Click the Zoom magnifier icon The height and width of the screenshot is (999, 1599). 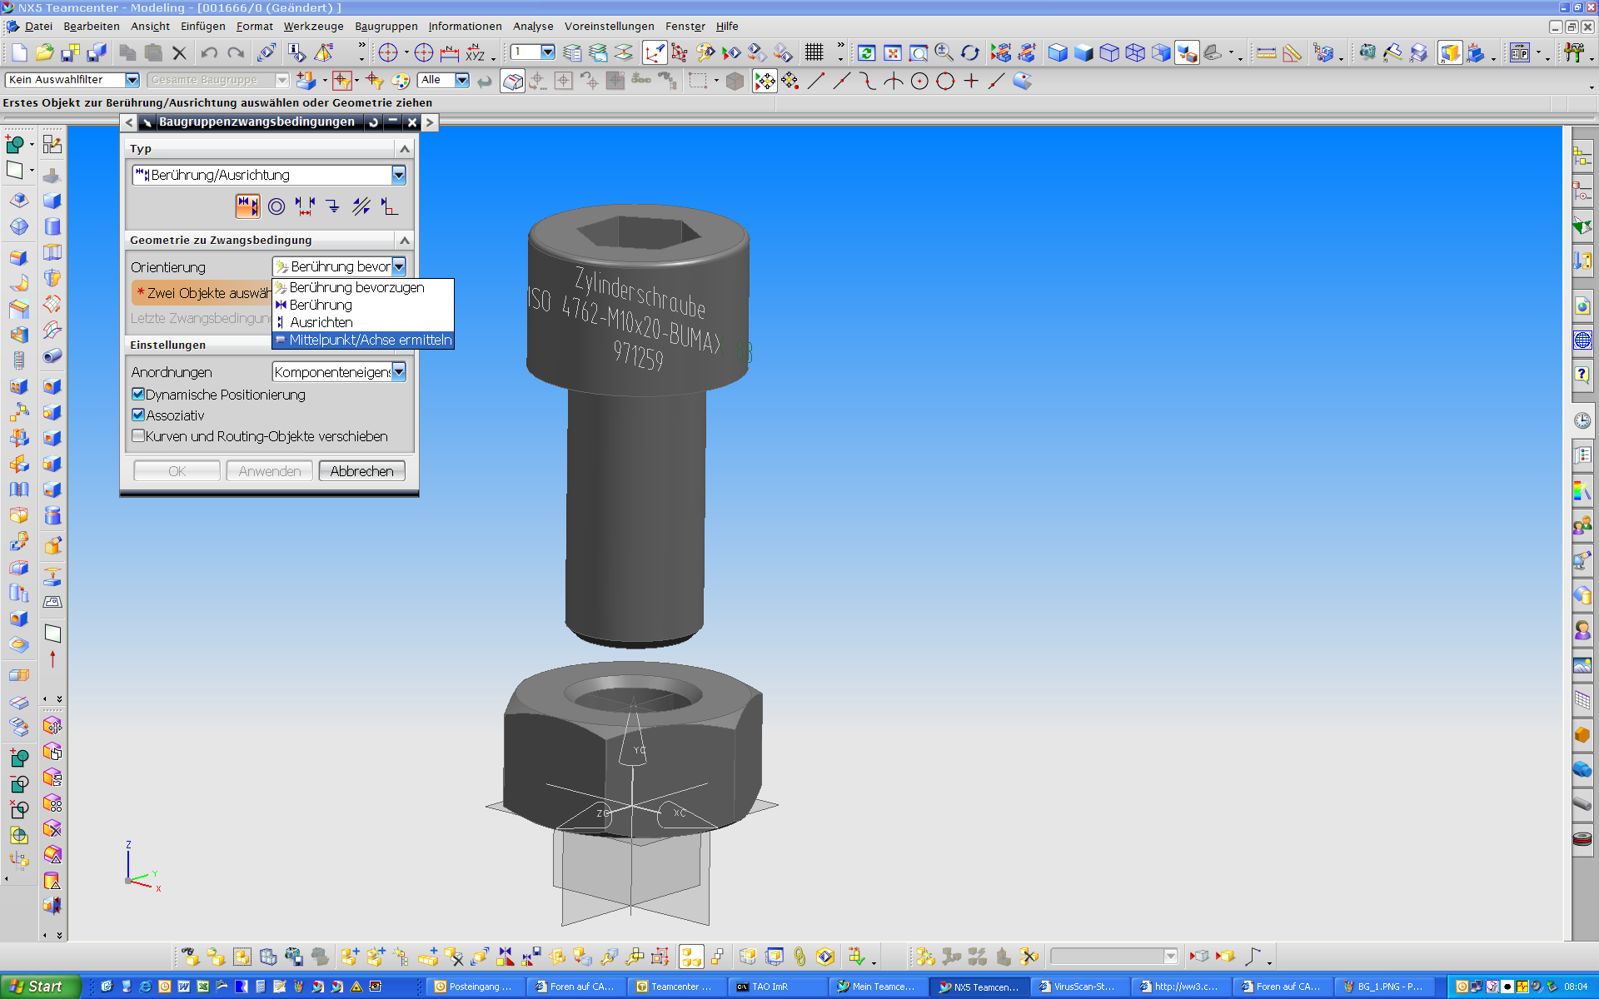[x=944, y=53]
